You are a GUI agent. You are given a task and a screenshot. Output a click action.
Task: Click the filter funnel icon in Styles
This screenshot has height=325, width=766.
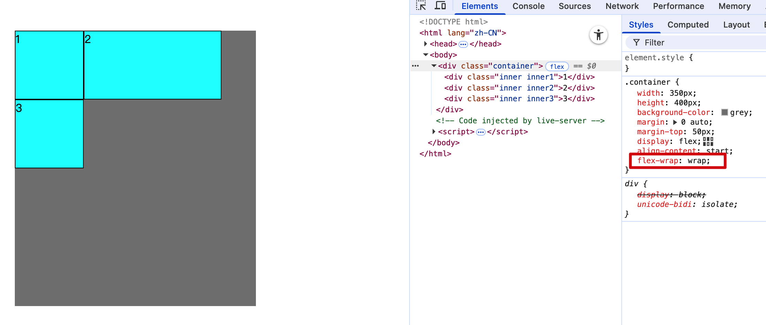[x=636, y=43]
